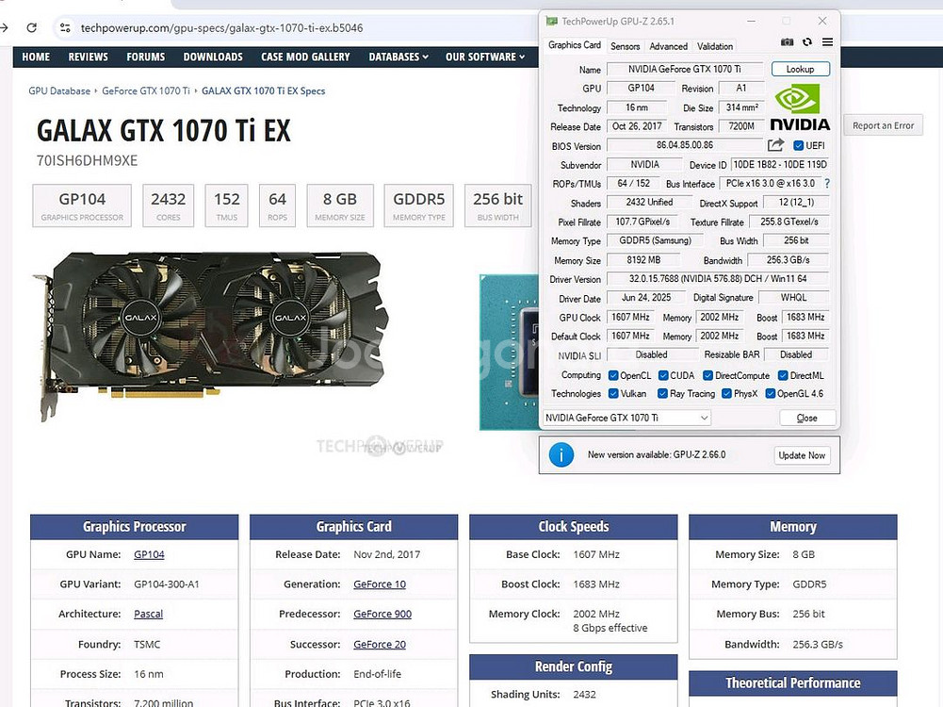The image size is (943, 707).
Task: Click the 256 bit bus width box
Action: (x=498, y=206)
